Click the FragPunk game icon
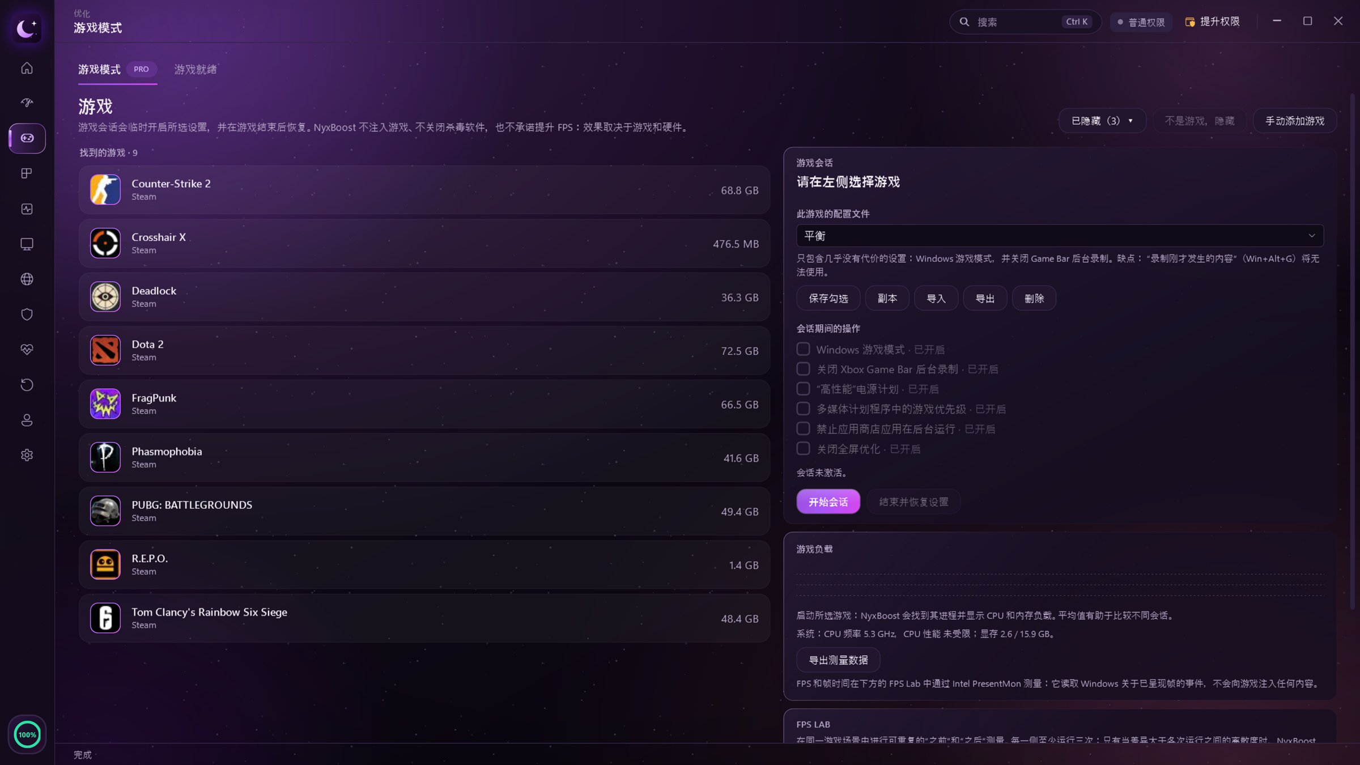This screenshot has height=765, width=1360. tap(105, 404)
